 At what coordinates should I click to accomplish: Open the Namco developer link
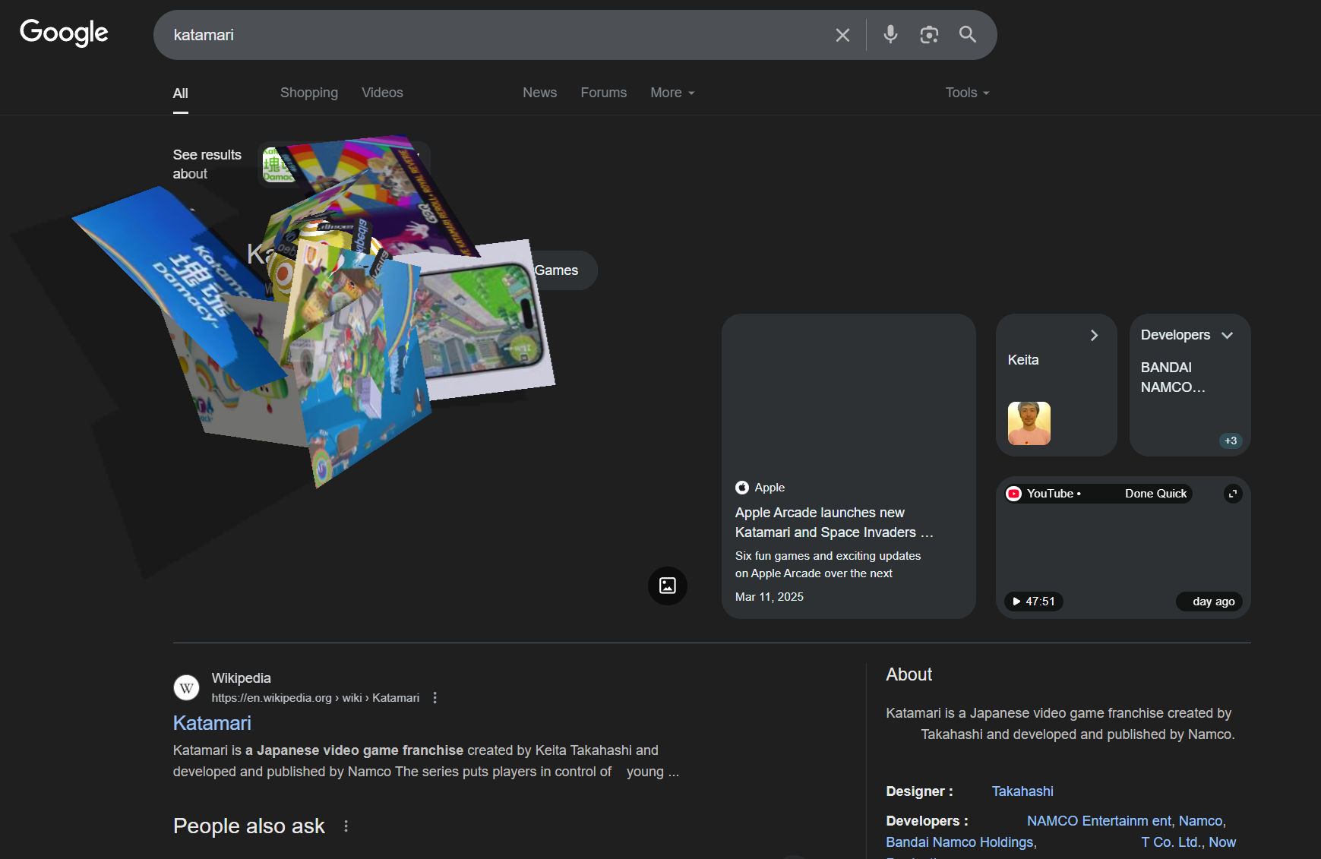tap(1200, 821)
